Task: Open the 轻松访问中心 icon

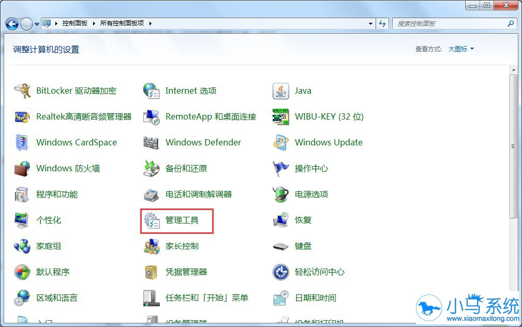Action: point(280,272)
